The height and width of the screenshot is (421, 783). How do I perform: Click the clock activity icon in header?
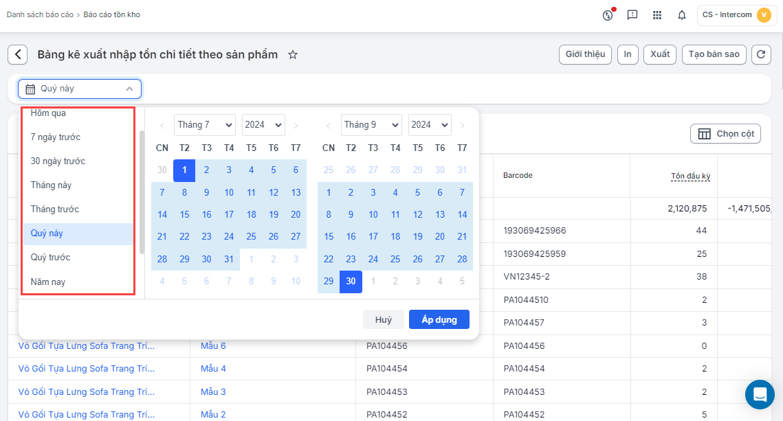608,15
